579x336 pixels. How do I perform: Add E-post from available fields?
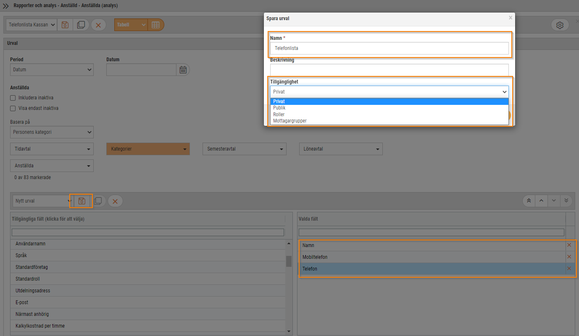click(148, 302)
